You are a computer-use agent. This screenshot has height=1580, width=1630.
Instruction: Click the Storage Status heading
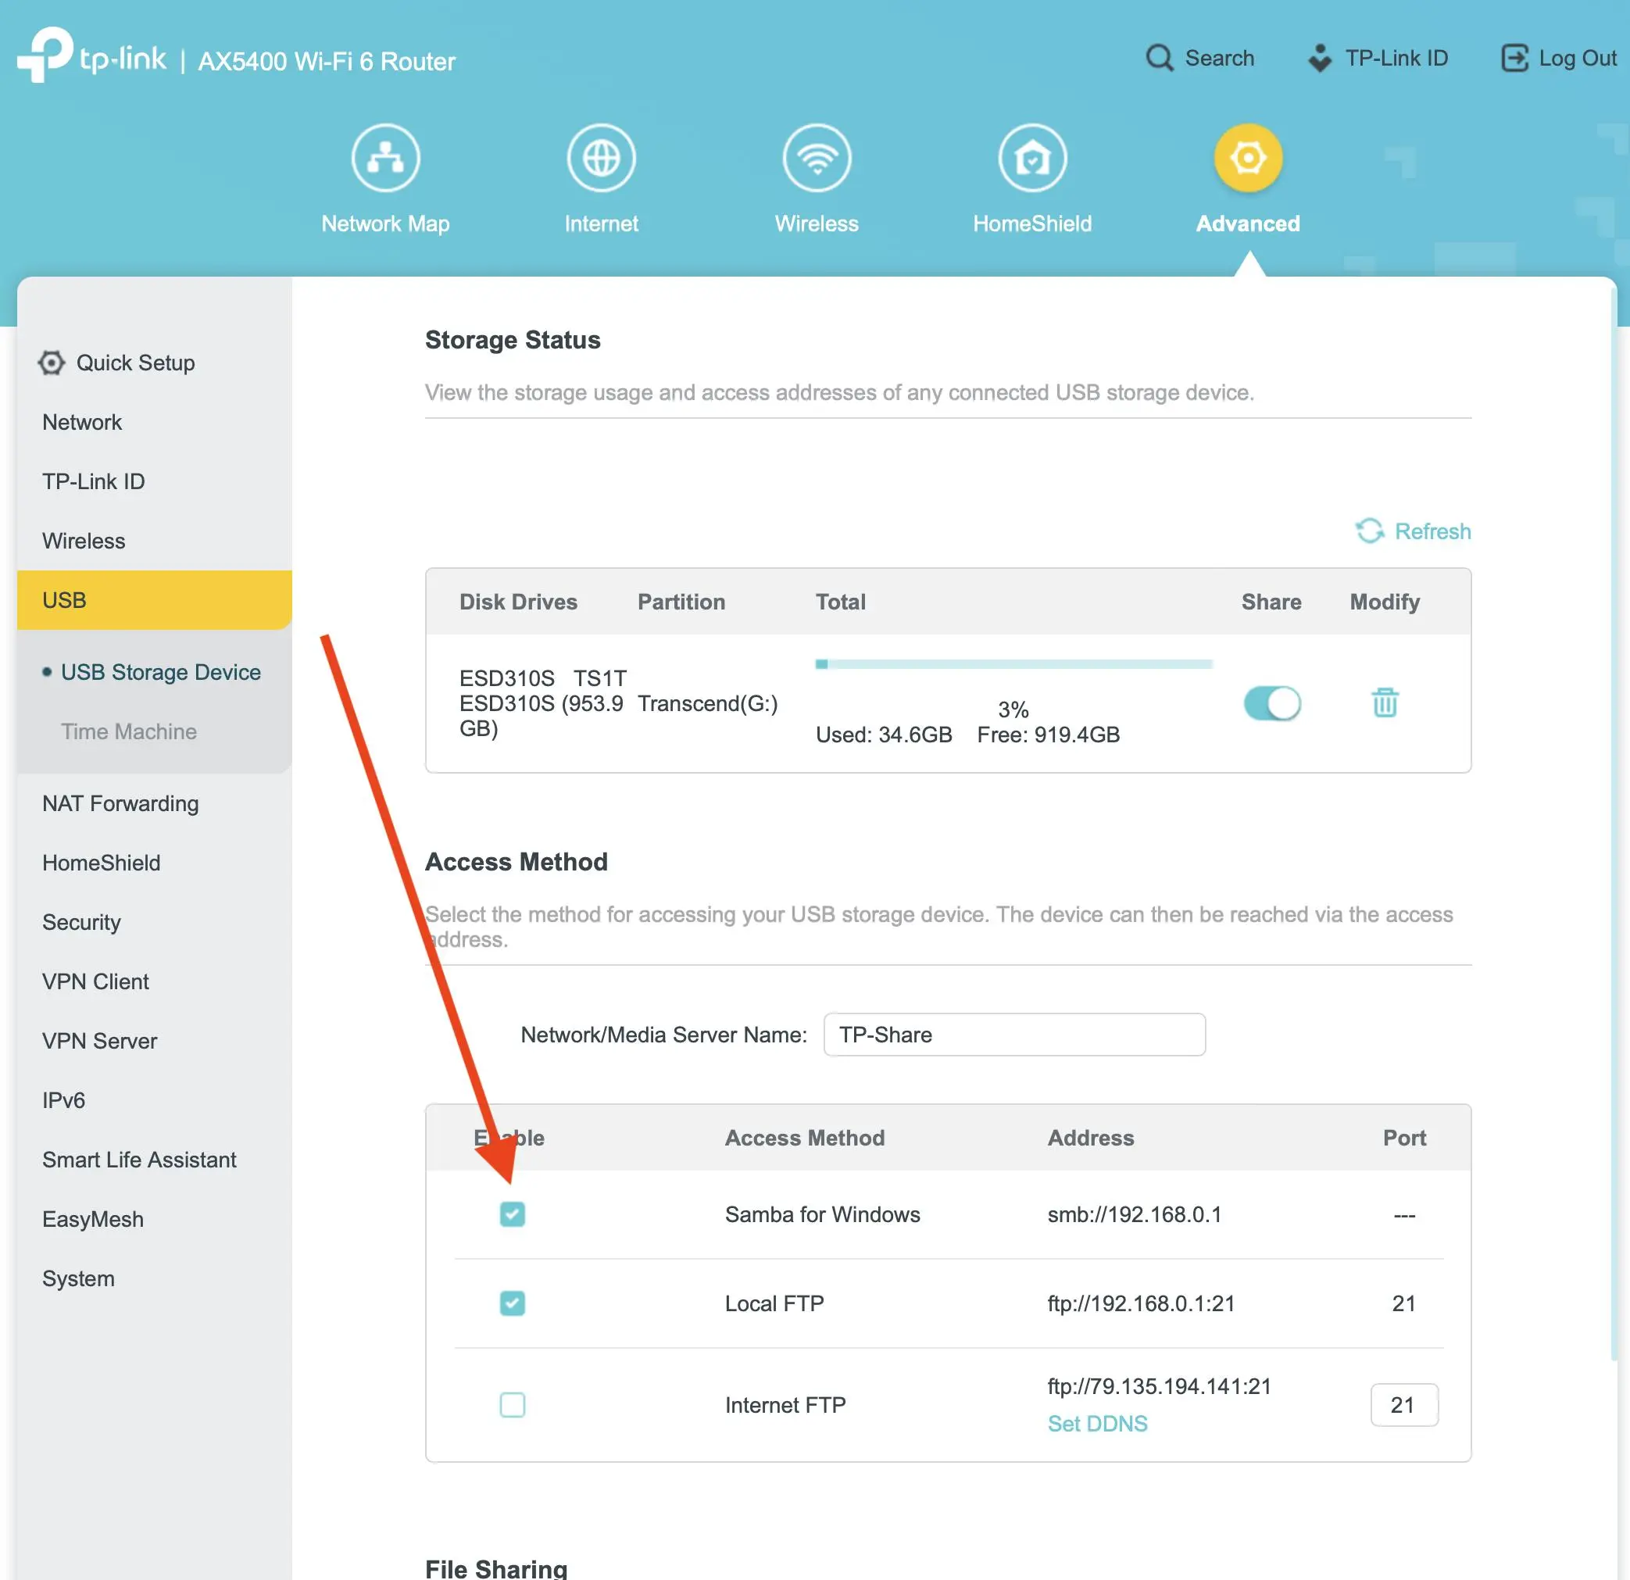[513, 340]
